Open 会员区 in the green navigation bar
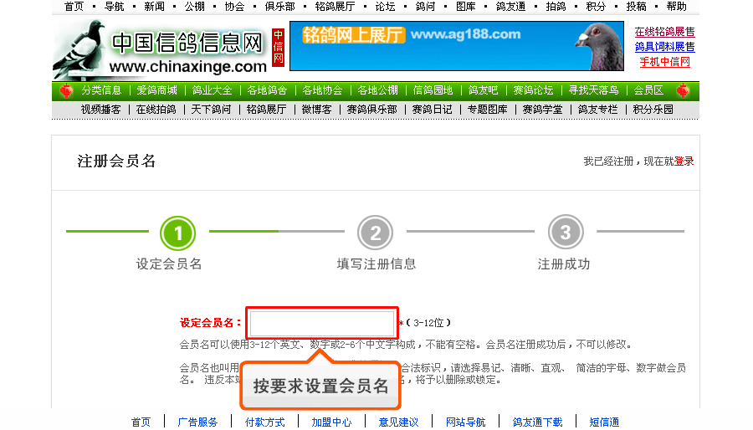Viewport: 753px width, 430px height. [x=648, y=90]
